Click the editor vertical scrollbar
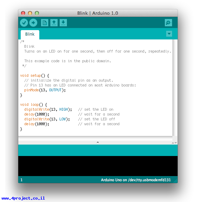This screenshot has height=202, width=200. [x=175, y=88]
